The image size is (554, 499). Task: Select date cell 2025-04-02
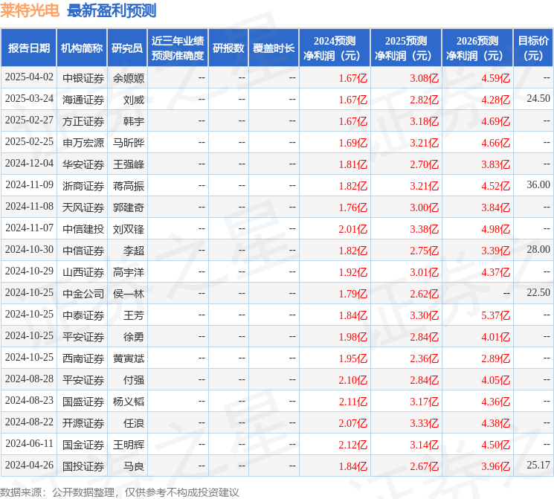point(29,77)
